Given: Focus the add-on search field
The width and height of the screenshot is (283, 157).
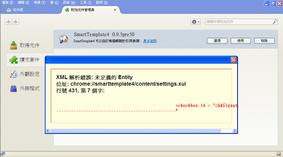Looking at the screenshot, I should (241, 22).
